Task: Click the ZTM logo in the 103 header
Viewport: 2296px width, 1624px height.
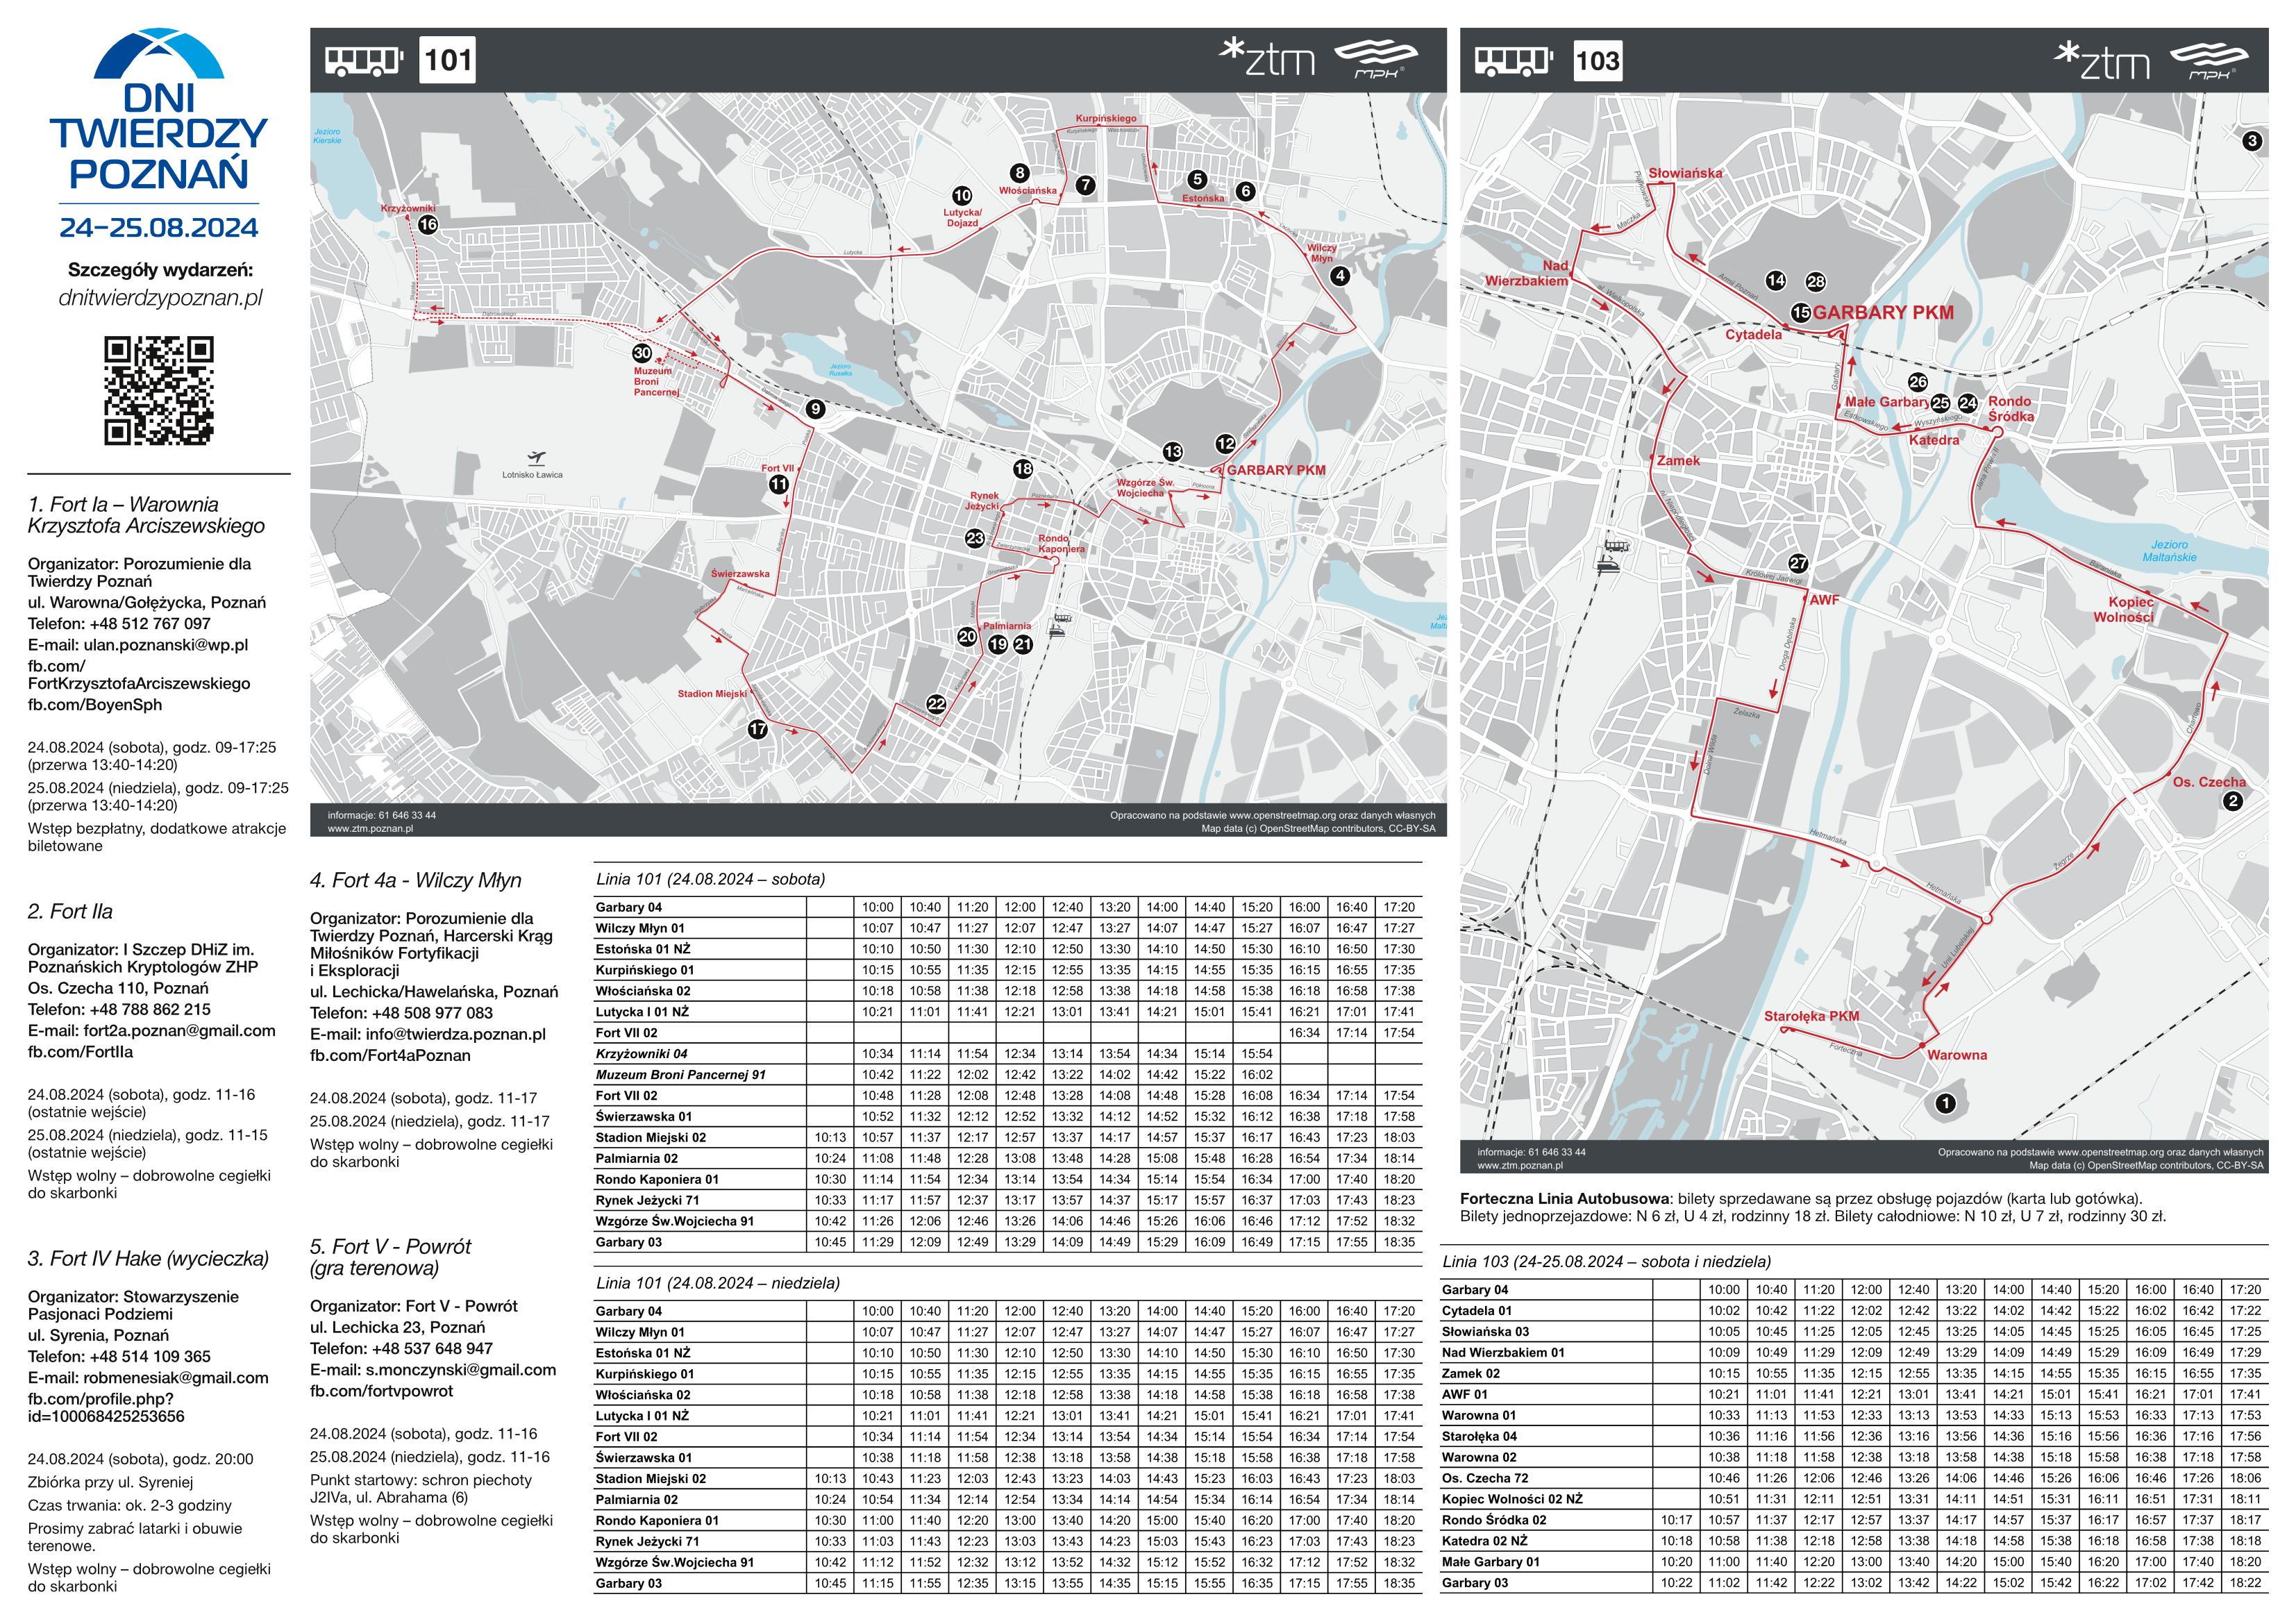Action: point(2101,61)
